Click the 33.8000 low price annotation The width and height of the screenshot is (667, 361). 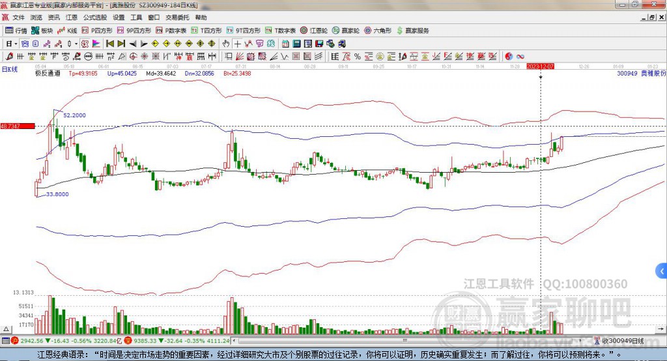pos(57,194)
